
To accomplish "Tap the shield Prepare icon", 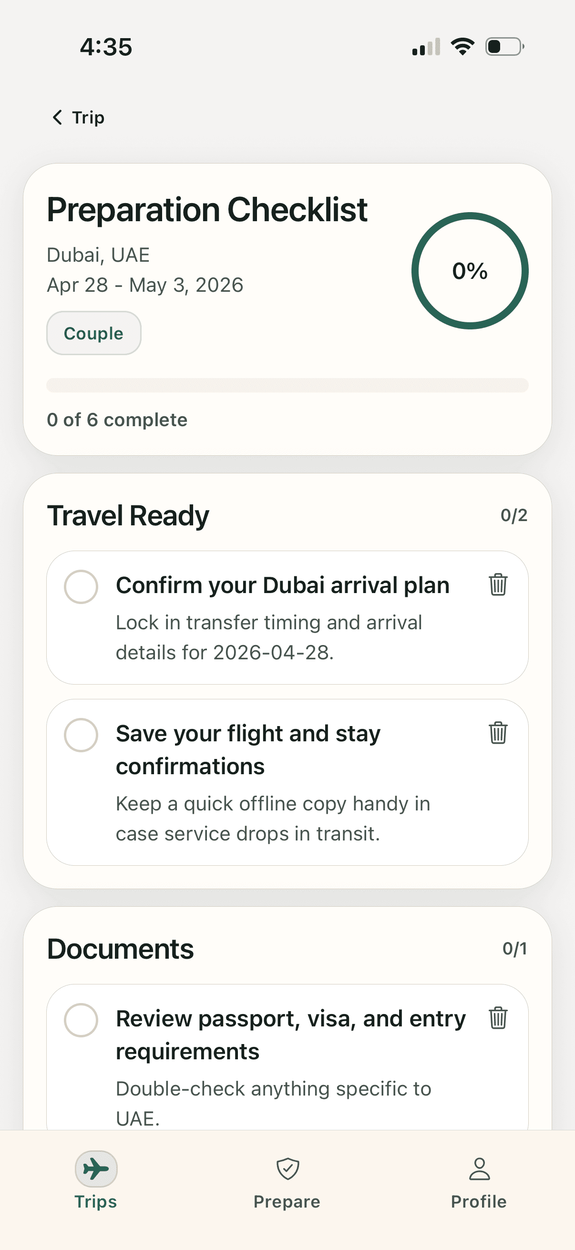I will coord(288,1168).
